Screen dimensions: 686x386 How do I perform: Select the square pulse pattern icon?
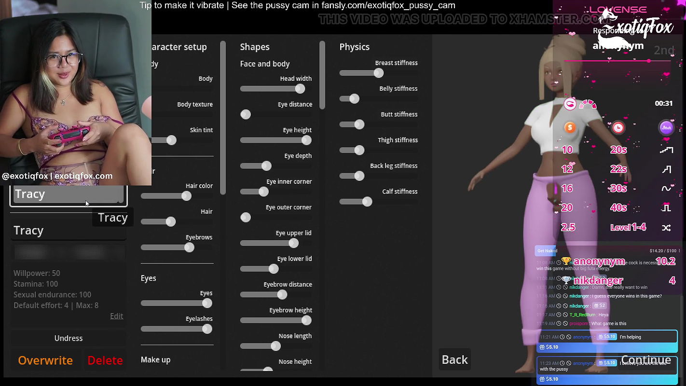coord(666,208)
